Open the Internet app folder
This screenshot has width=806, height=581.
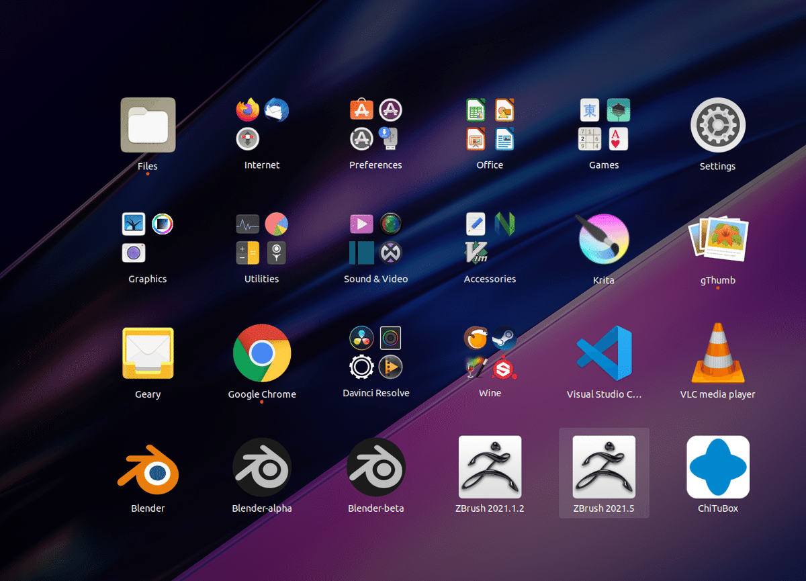(262, 124)
